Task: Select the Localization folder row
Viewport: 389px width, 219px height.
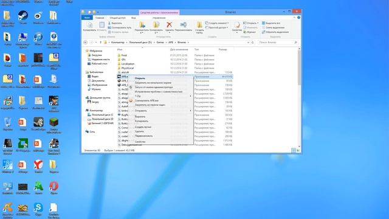Action: [174, 64]
